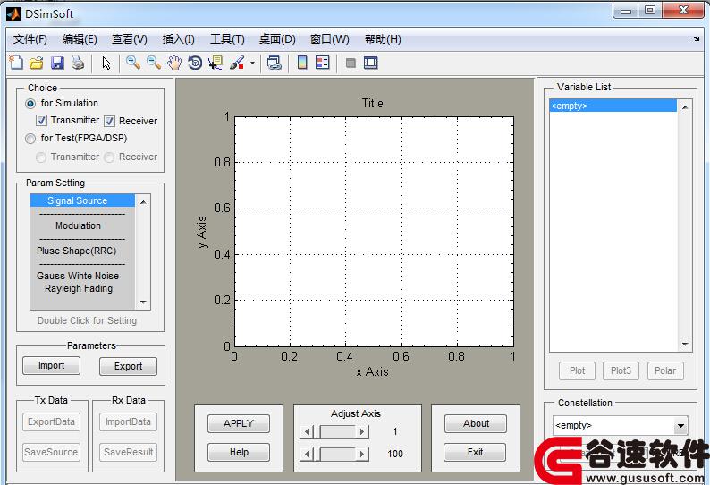
Task: Click the Show Plot Tools icon
Action: 371,63
